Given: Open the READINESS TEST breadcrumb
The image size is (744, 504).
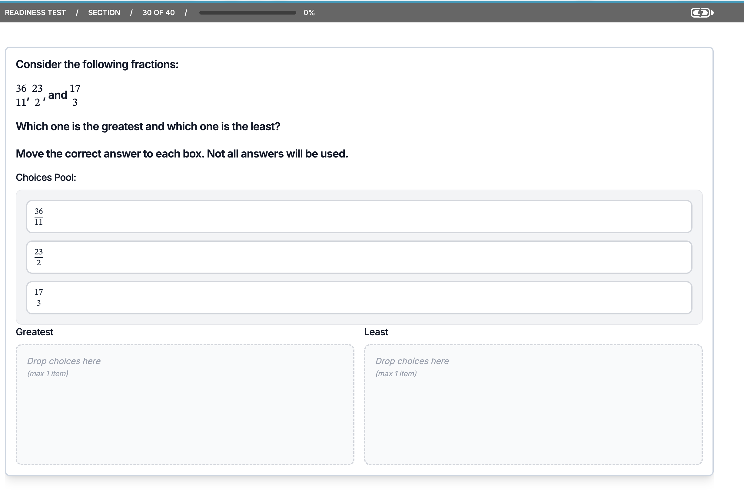Looking at the screenshot, I should tap(35, 13).
